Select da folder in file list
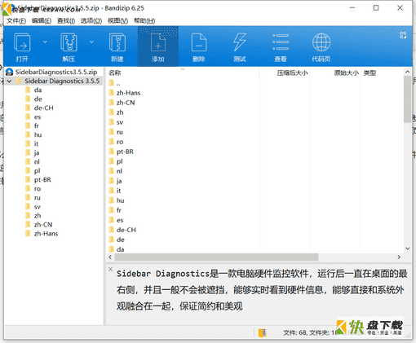416x343 pixels. click(x=120, y=249)
